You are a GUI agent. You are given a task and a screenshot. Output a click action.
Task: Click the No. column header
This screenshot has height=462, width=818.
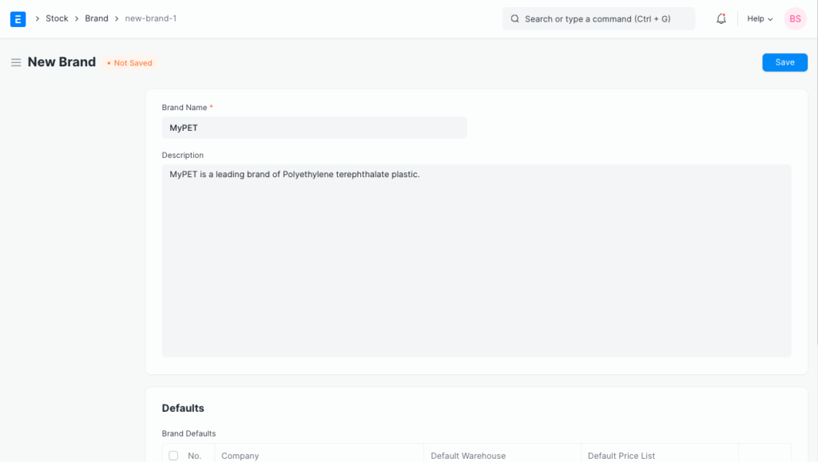pos(195,456)
